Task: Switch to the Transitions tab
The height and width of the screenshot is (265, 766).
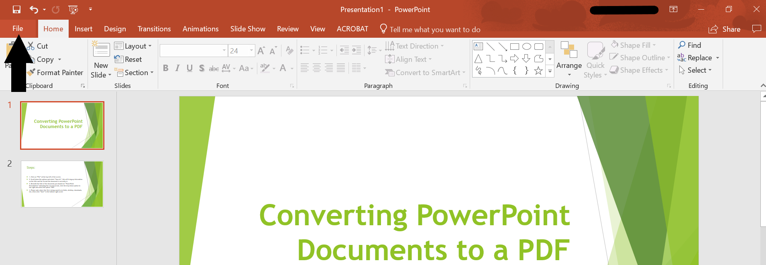Action: [x=154, y=29]
